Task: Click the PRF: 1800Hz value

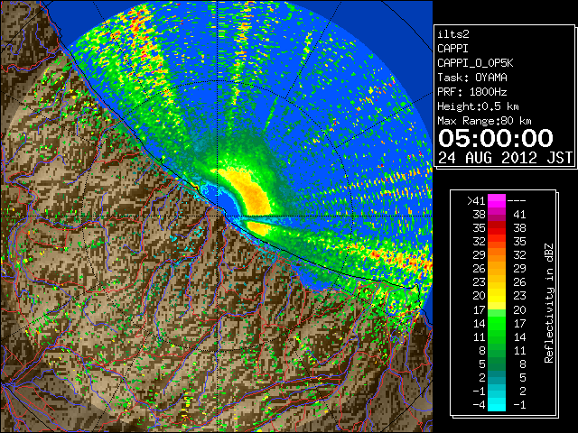Action: (x=472, y=92)
